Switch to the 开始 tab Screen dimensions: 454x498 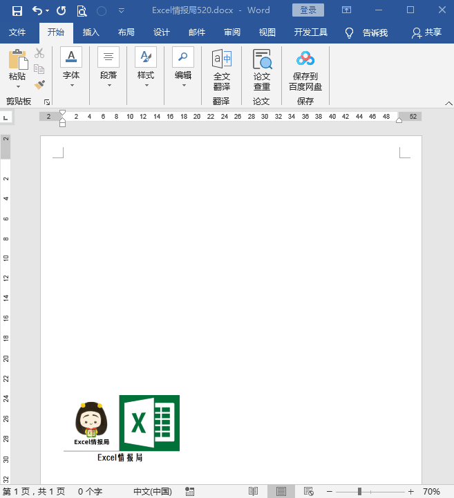[x=56, y=32]
